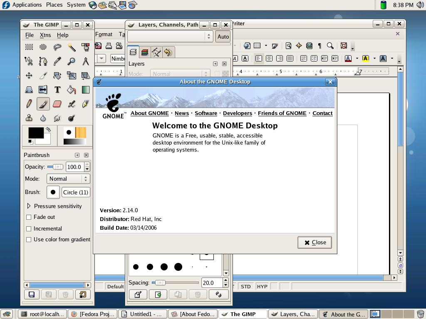Refresh the brushes list
Image resolution: width=426 pixels, height=319 pixels.
(218, 294)
